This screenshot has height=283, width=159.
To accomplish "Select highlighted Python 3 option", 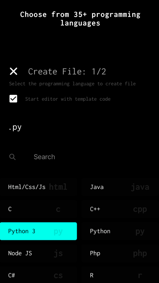I will [39, 231].
